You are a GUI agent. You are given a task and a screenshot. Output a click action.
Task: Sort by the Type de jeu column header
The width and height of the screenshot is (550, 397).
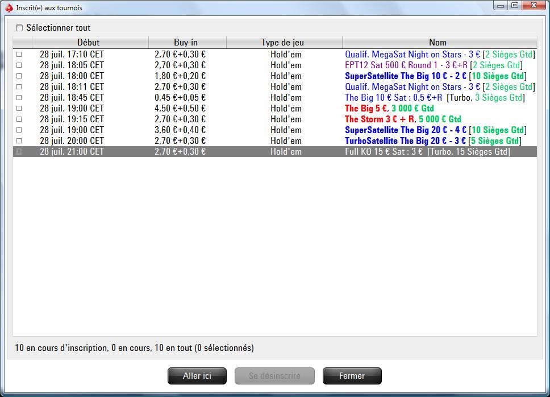pos(284,43)
